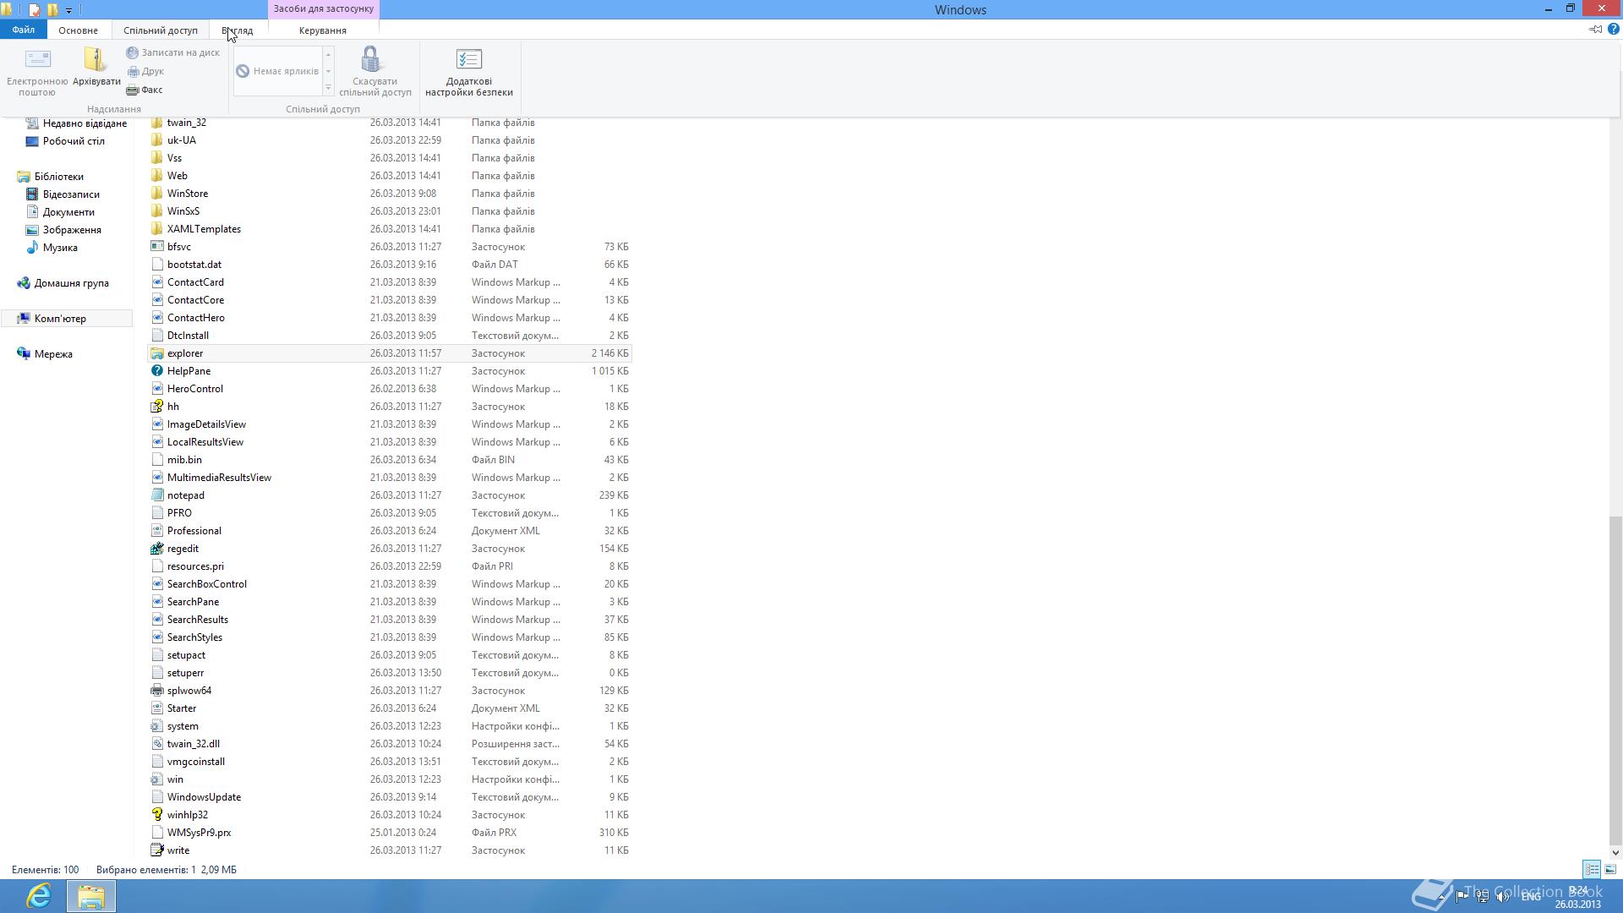Select the write application icon
This screenshot has height=913, width=1623.
[156, 850]
